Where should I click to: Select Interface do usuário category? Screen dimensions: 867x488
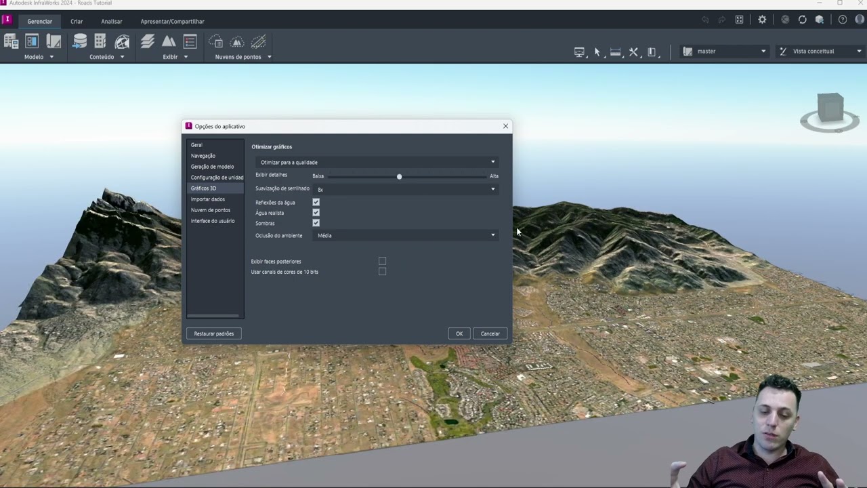(x=215, y=221)
